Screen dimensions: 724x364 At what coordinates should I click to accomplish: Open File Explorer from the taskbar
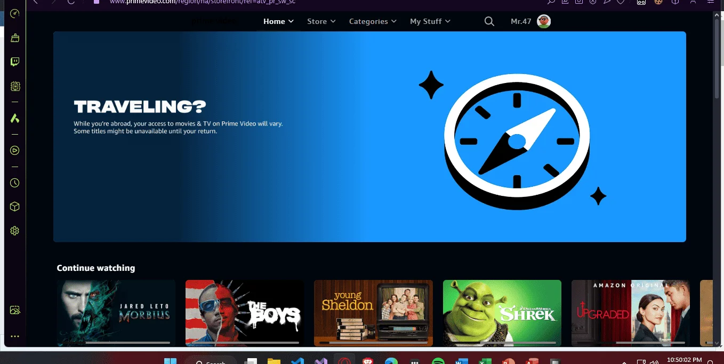click(274, 361)
